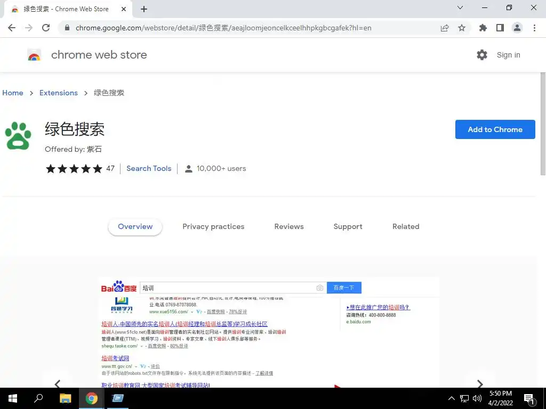Open Chrome's three-dot menu
The height and width of the screenshot is (409, 546).
(534, 28)
